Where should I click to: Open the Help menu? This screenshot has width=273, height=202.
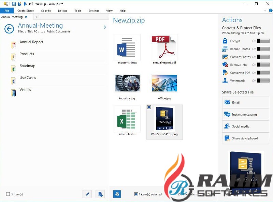tap(123, 11)
